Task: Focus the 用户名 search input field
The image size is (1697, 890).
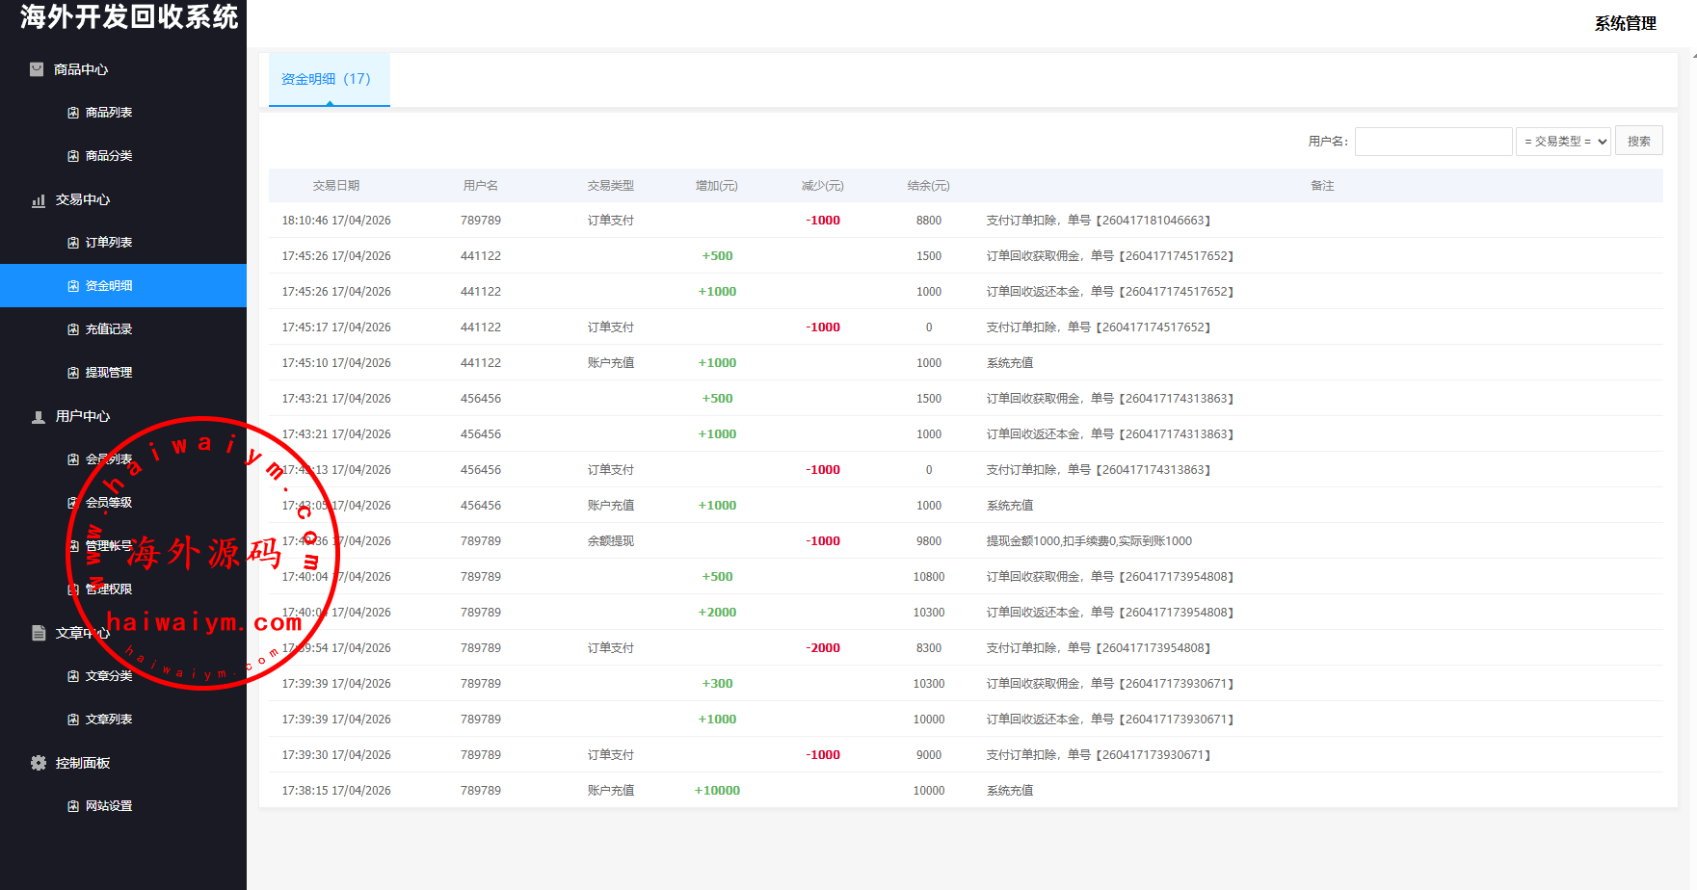Action: coord(1433,142)
